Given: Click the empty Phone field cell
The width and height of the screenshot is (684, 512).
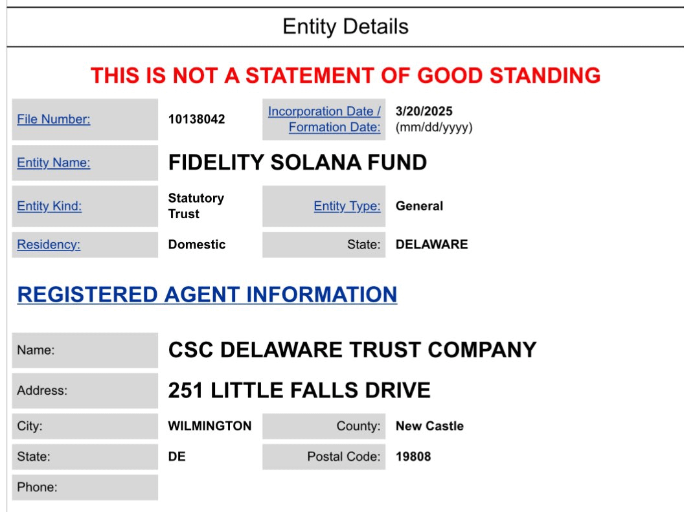Looking at the screenshot, I should click(84, 487).
